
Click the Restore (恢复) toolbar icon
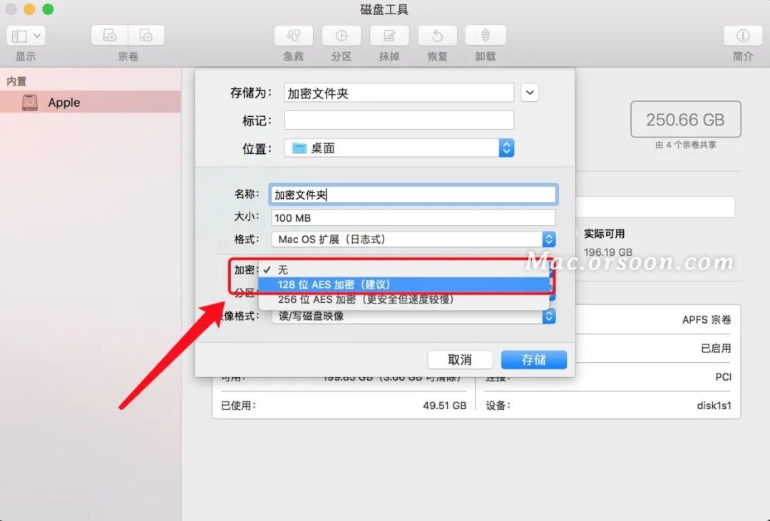click(437, 36)
